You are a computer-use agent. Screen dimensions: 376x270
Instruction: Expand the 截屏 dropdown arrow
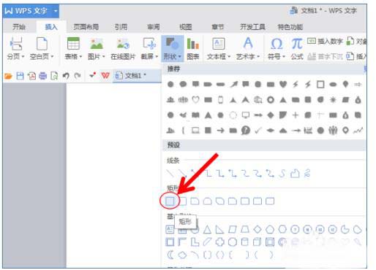(x=157, y=57)
